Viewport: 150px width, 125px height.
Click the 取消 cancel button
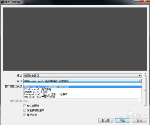tap(139, 120)
